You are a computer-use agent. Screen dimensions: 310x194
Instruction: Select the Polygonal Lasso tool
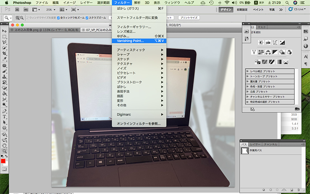tap(5, 42)
